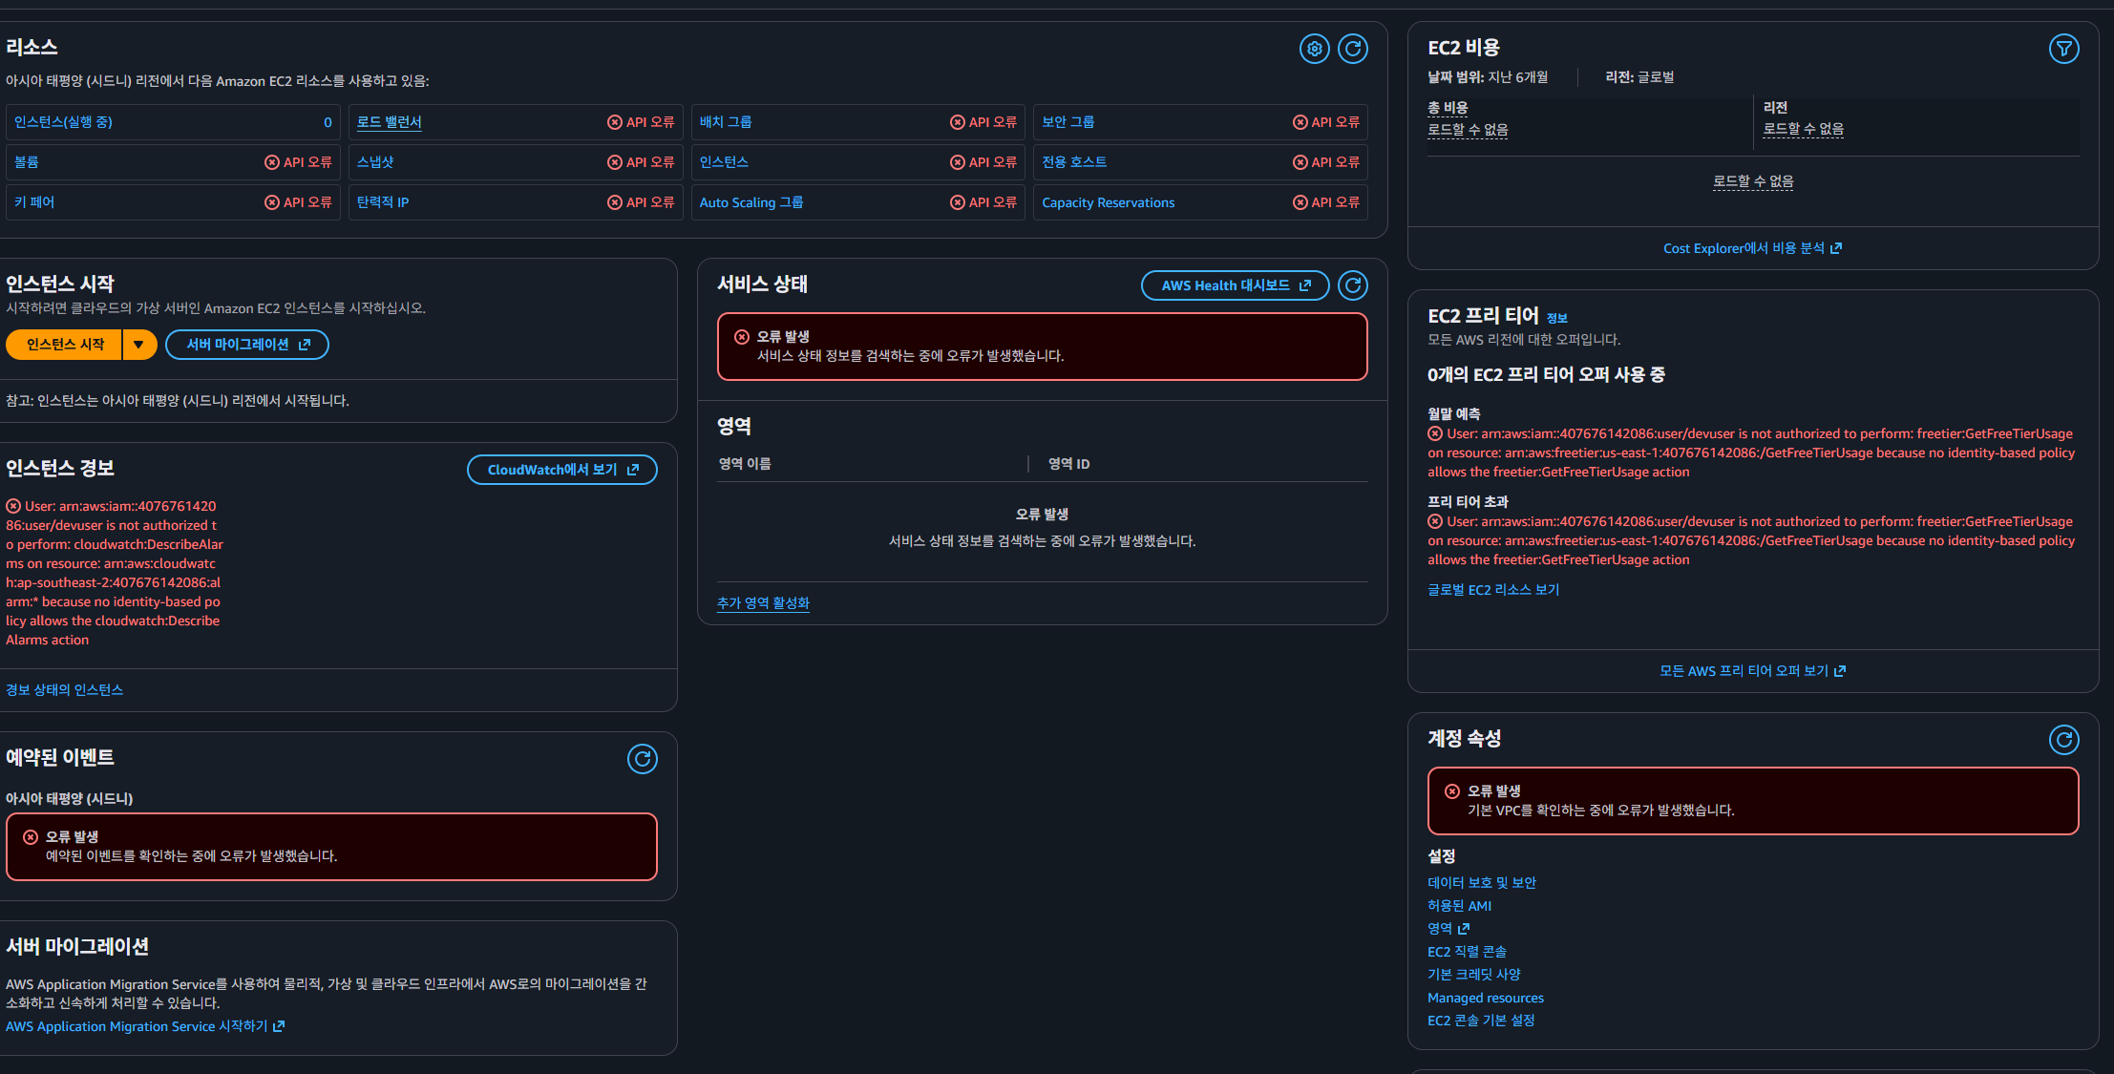Open the 배치 그룹 resource link
2114x1074 pixels.
click(726, 122)
